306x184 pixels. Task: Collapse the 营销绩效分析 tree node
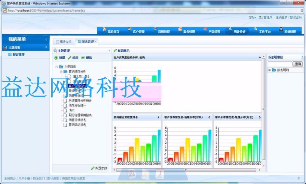[x=61, y=72]
